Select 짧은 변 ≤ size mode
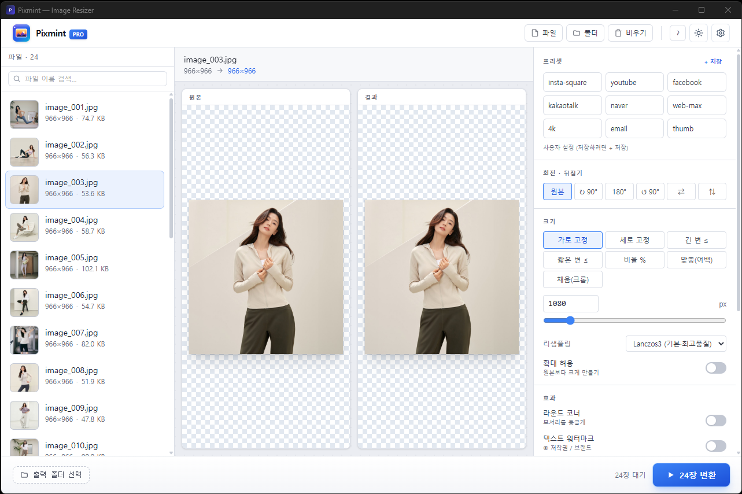Screen dimensions: 742x494 point(573,260)
